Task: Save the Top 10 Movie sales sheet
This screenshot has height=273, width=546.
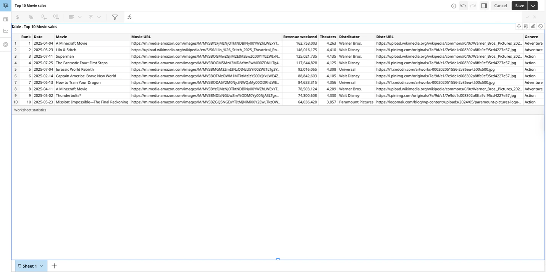Action: pos(519,6)
